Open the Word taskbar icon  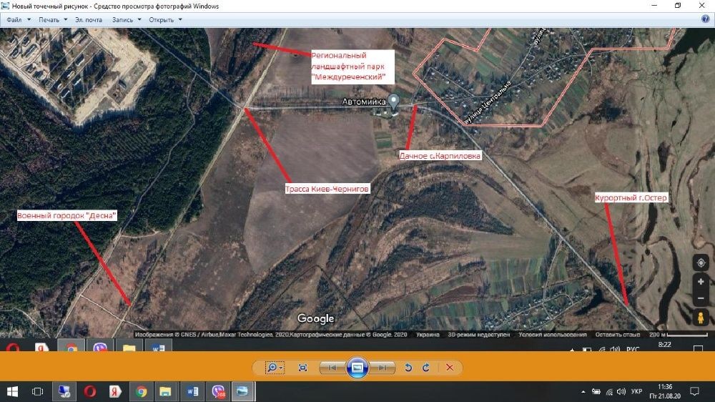[192, 391]
